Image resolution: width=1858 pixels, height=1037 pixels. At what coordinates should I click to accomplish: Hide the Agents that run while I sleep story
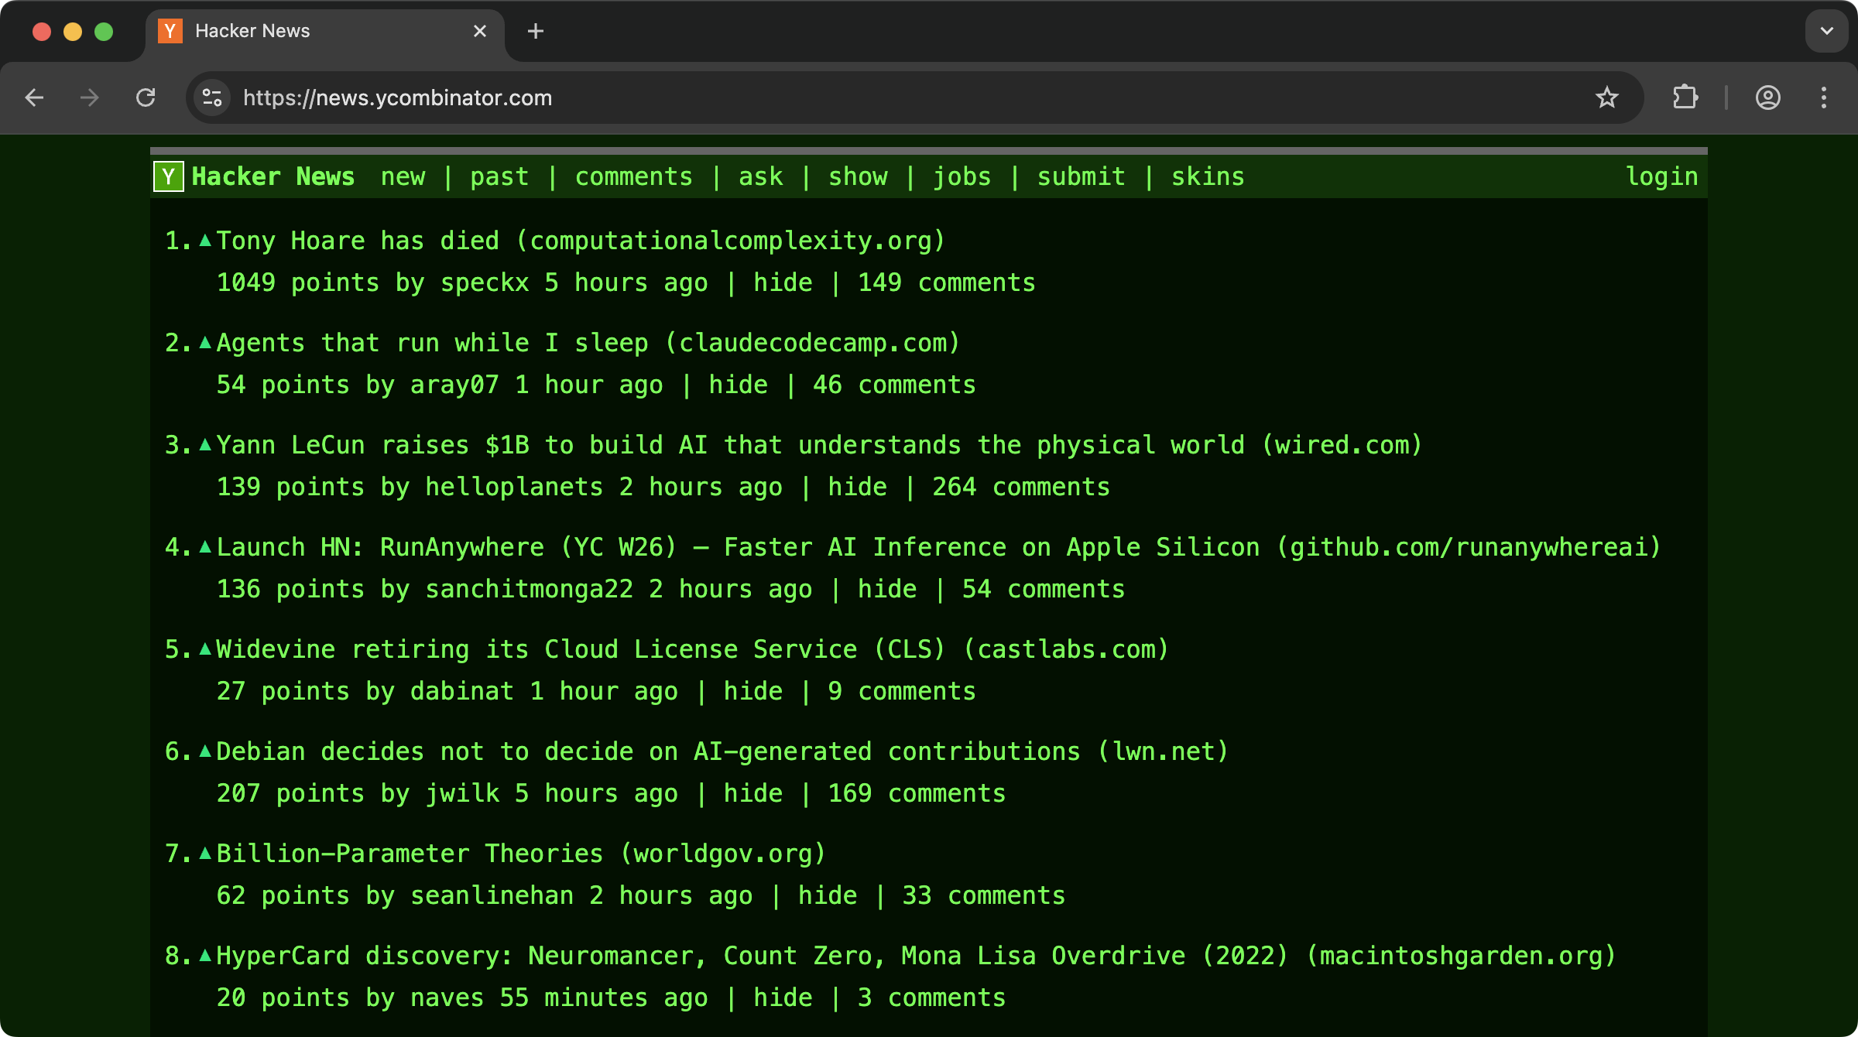click(738, 385)
